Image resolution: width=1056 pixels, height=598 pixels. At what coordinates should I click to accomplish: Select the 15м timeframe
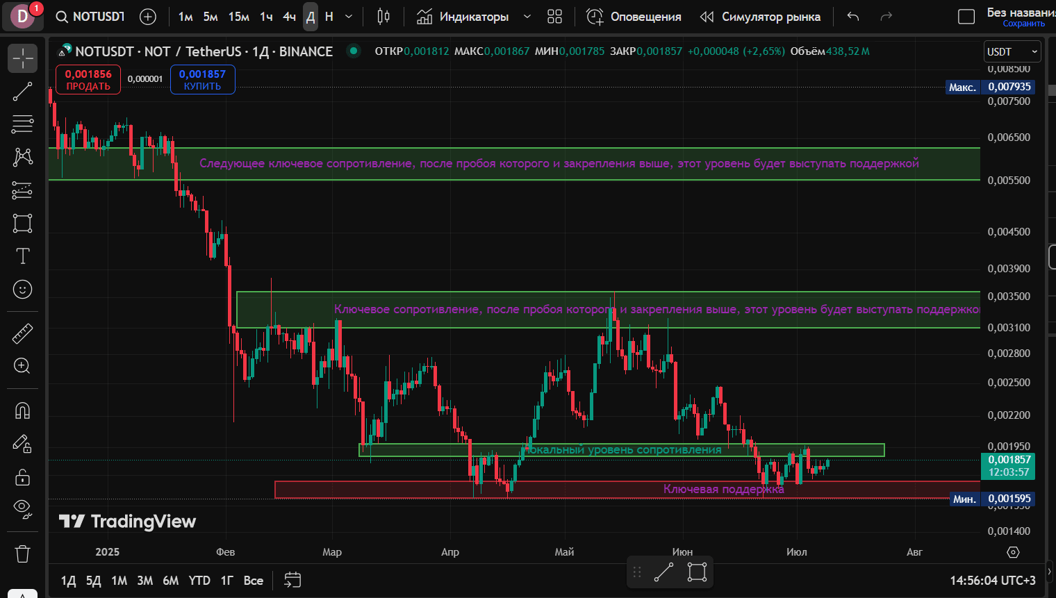[x=239, y=17]
